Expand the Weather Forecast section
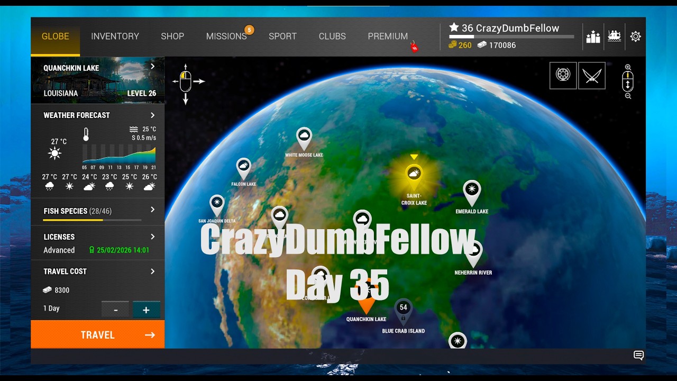677x381 pixels. (152, 115)
